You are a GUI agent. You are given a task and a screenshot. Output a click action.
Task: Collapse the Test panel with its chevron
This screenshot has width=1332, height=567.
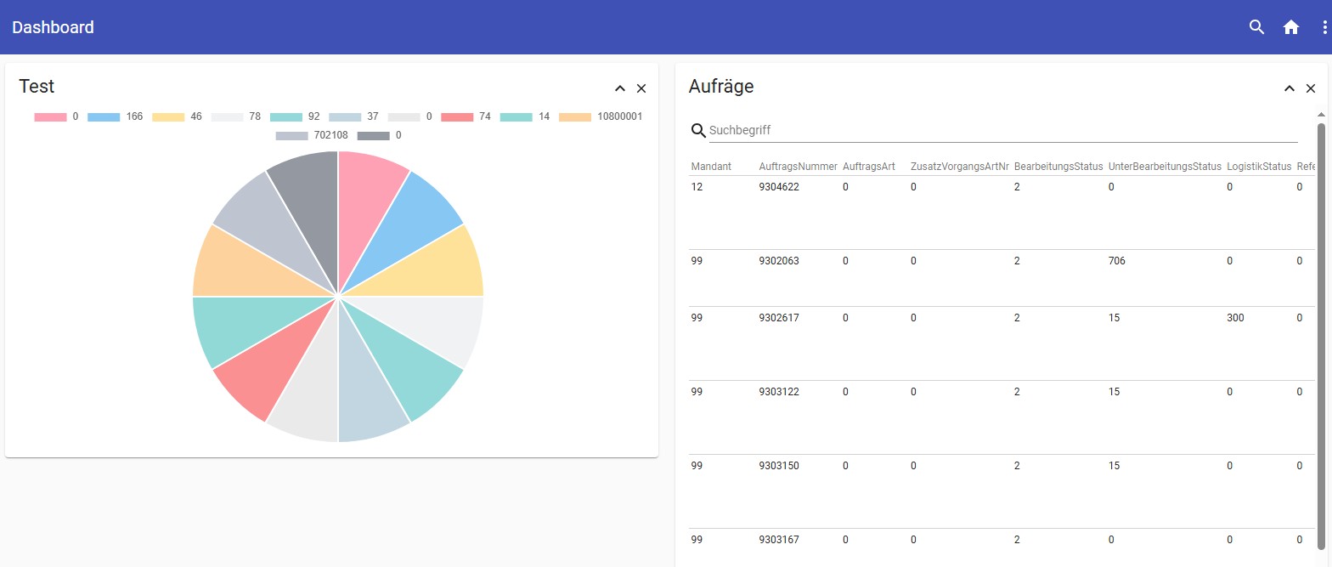coord(620,88)
